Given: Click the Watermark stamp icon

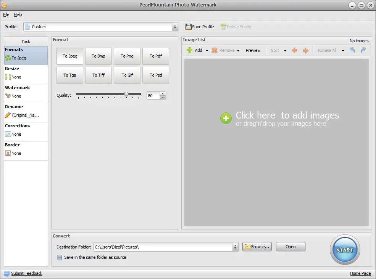Looking at the screenshot, I should coord(8,96).
